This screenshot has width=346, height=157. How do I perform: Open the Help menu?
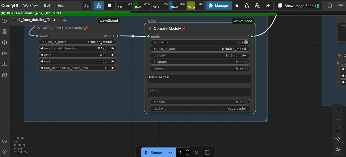(60, 5)
